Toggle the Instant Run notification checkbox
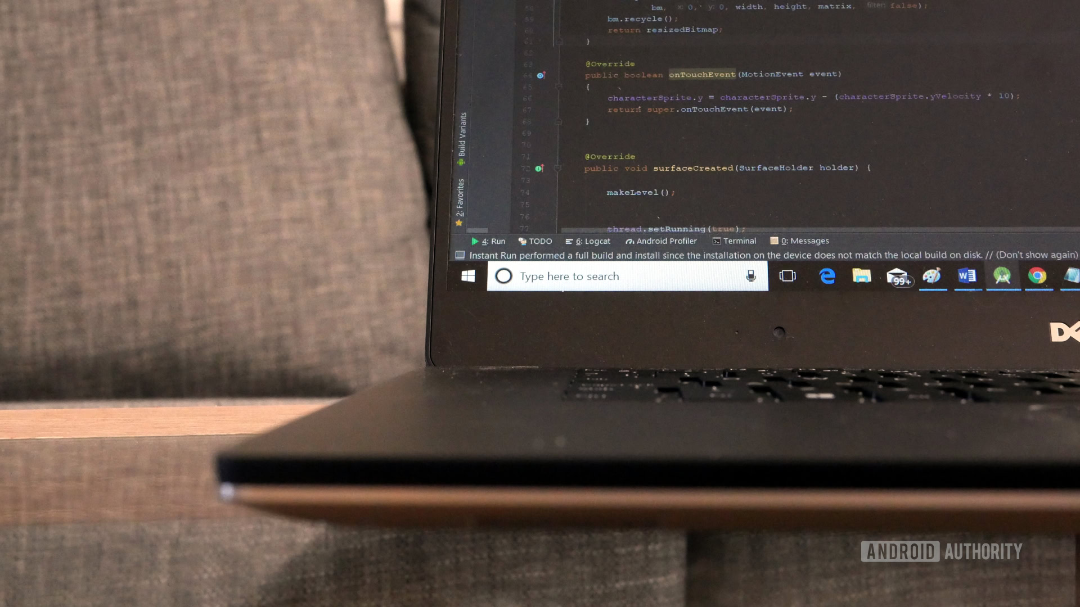 click(x=461, y=254)
